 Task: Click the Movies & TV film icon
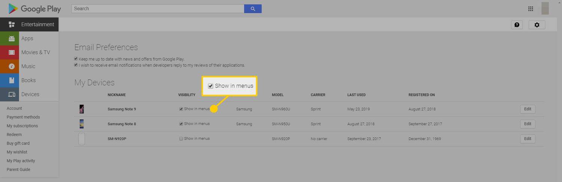(12, 53)
